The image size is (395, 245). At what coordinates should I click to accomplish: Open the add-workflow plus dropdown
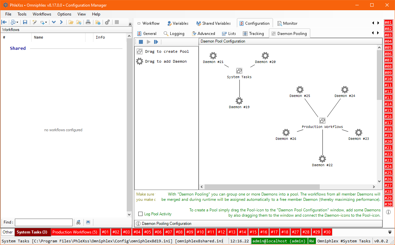tap(44, 22)
